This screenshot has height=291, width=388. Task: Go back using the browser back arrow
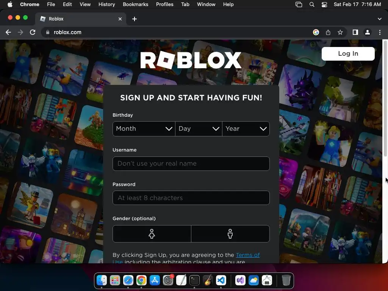pos(8,32)
